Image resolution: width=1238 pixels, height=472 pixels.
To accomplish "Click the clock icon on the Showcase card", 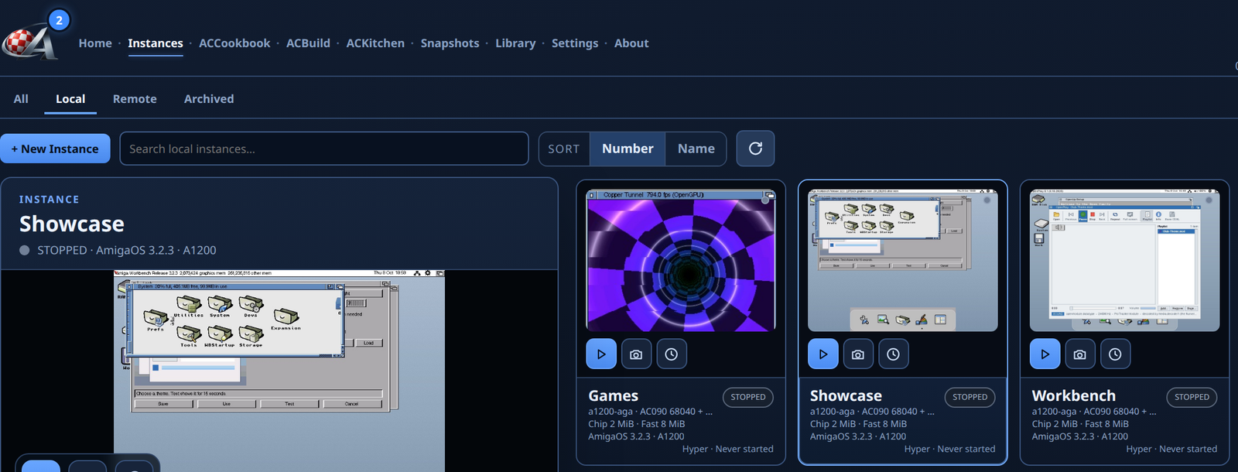I will pos(894,354).
